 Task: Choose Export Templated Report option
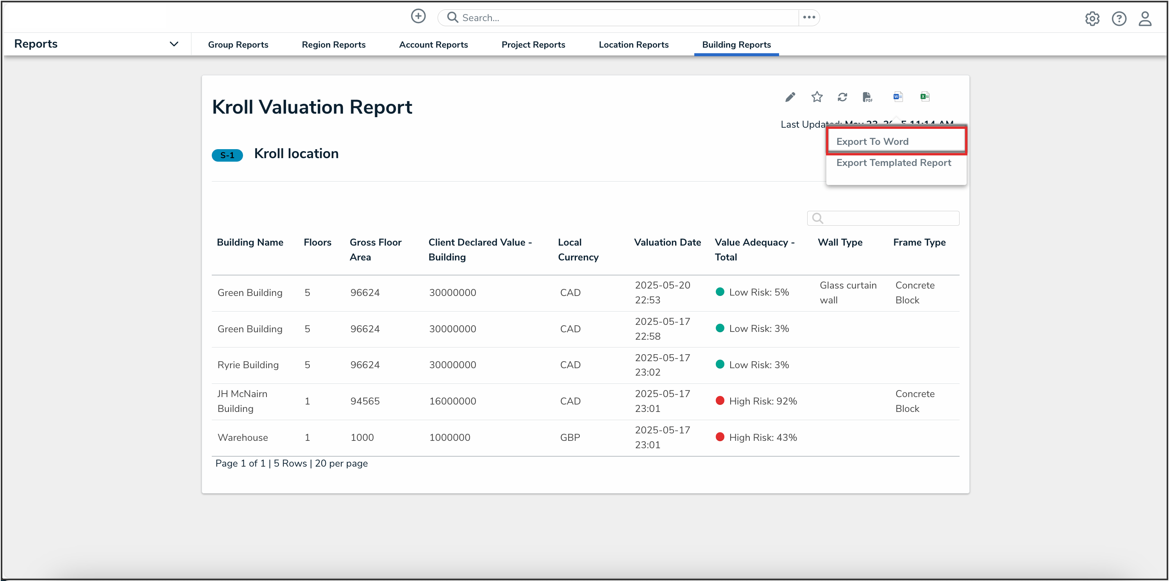894,163
